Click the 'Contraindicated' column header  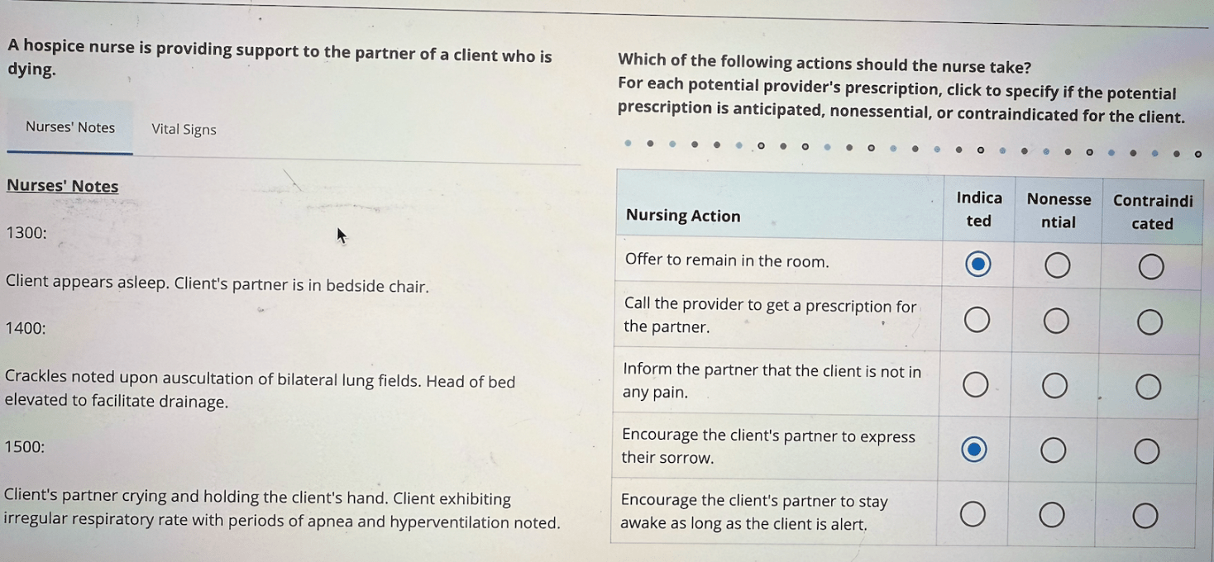1153,212
